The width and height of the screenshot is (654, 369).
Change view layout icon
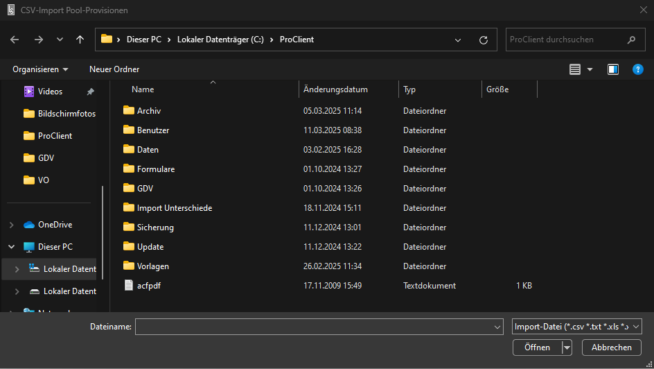click(x=575, y=69)
